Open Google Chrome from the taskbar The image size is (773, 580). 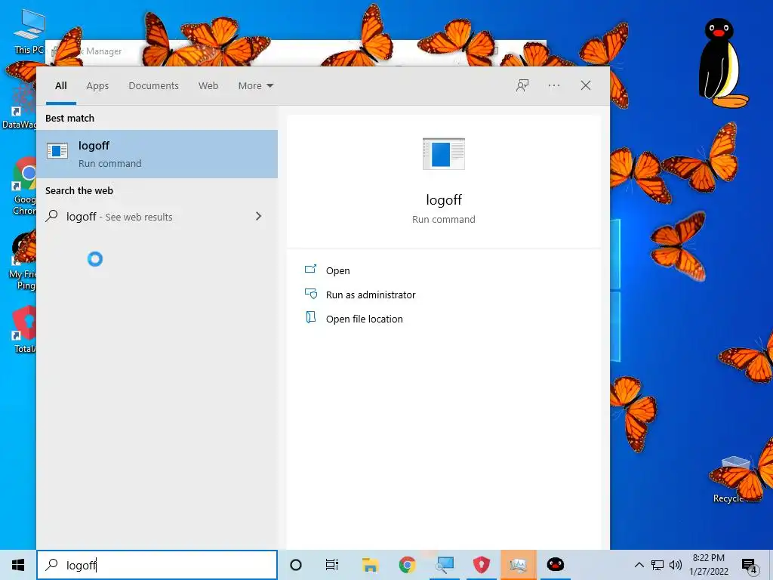click(x=407, y=565)
